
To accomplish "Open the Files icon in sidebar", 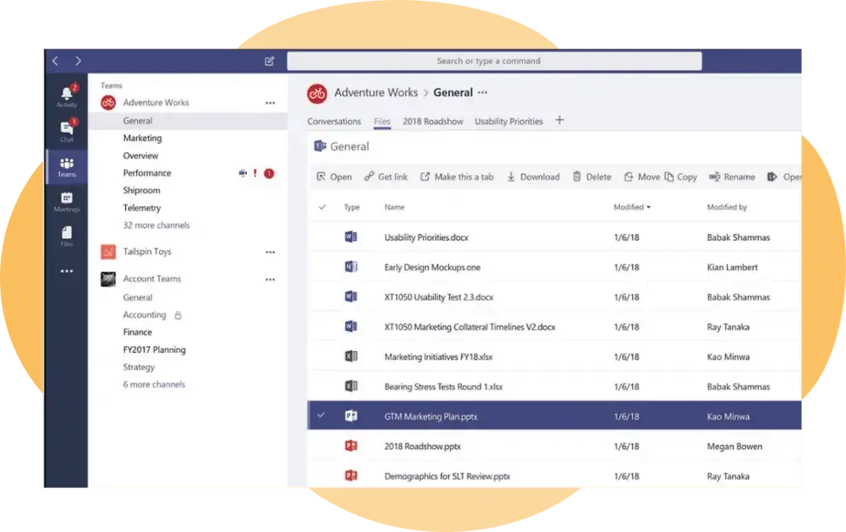I will coord(66,232).
